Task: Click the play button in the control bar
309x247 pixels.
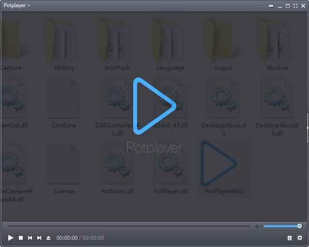Action: pyautogui.click(x=11, y=238)
